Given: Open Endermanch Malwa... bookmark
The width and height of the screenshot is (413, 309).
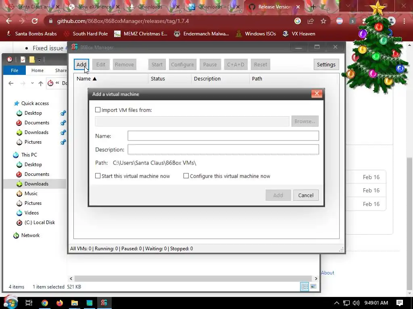Looking at the screenshot, I should 202,34.
